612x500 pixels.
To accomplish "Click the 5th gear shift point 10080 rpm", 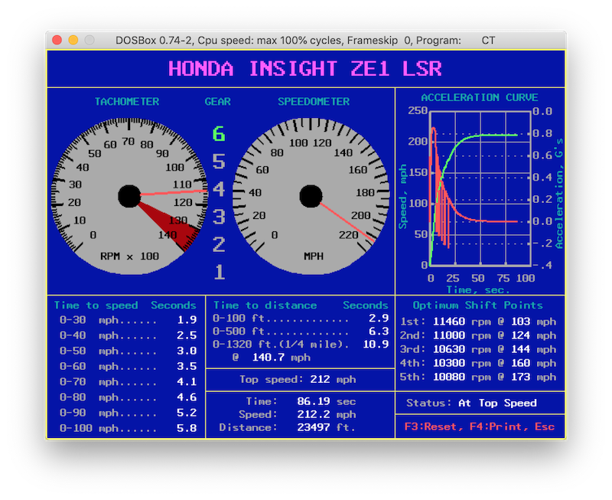I will coord(478,377).
